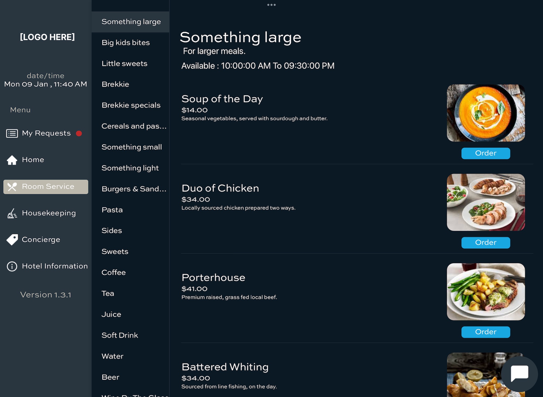This screenshot has height=397, width=543.
Task: Select the Something large menu category
Action: pos(131,21)
